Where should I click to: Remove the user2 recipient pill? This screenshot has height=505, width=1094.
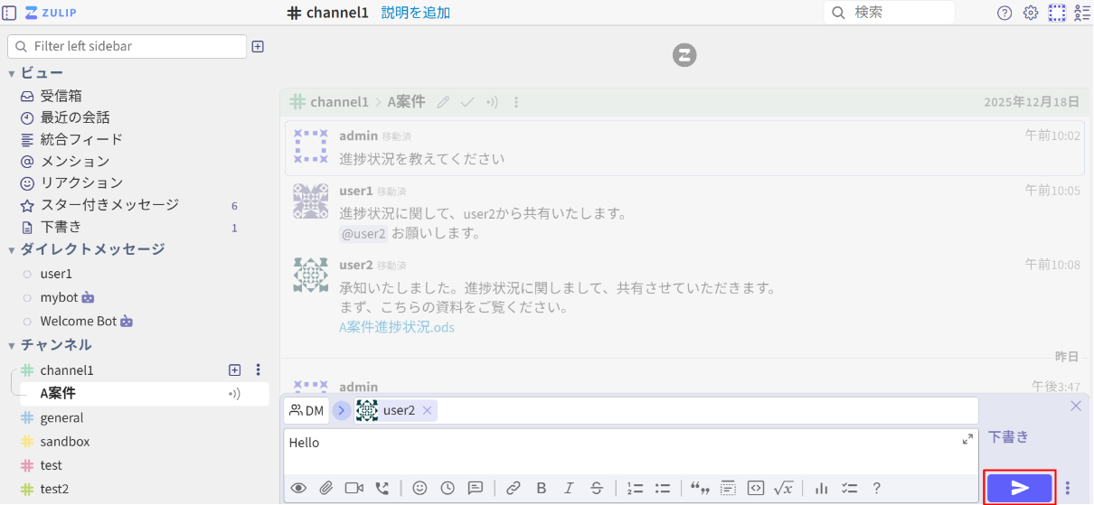(x=428, y=410)
